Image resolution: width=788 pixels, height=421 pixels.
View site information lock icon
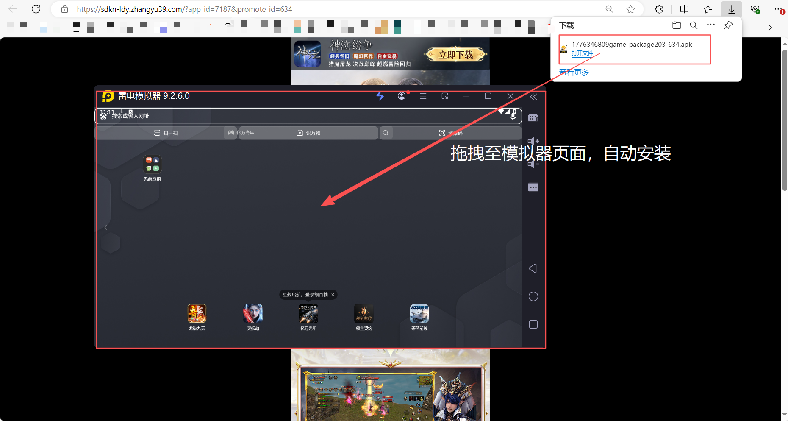click(64, 9)
